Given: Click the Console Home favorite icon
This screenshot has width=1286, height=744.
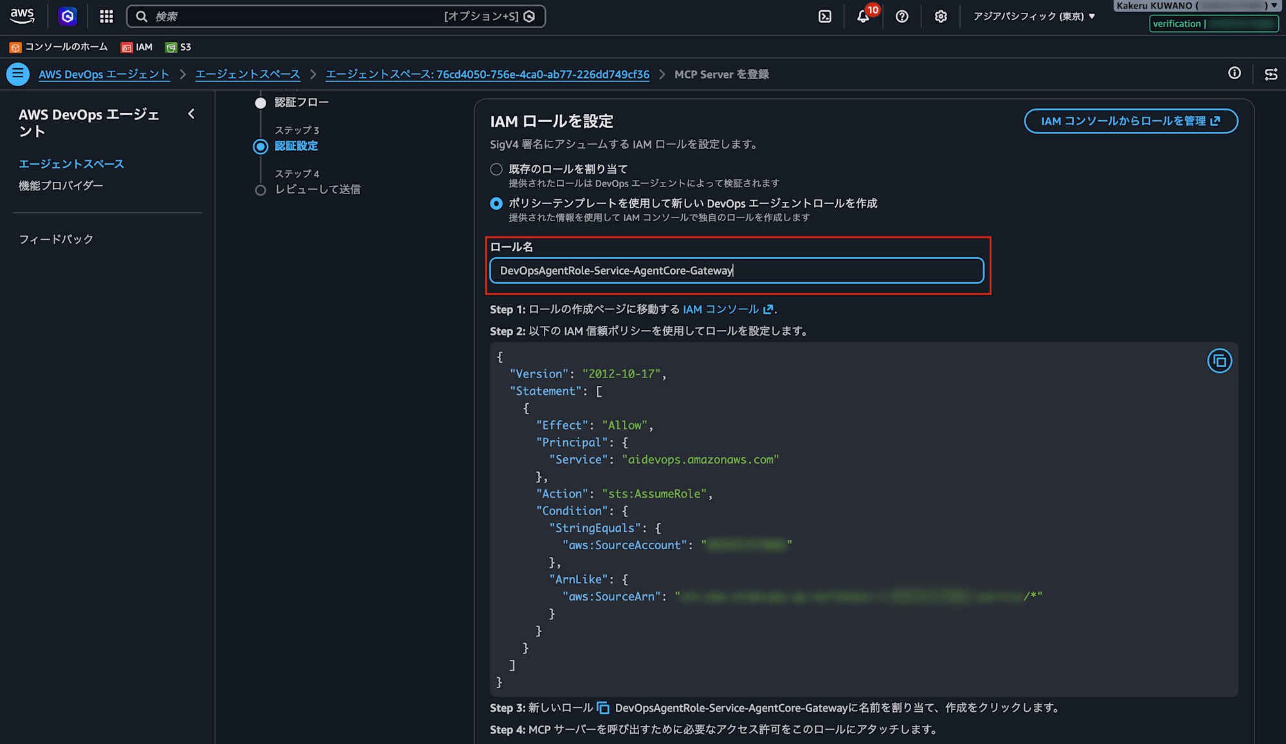Looking at the screenshot, I should 15,47.
